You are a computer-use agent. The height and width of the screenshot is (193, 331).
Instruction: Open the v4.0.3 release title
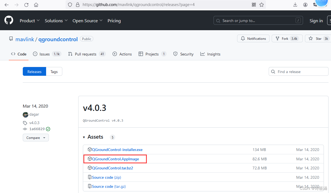94,108
